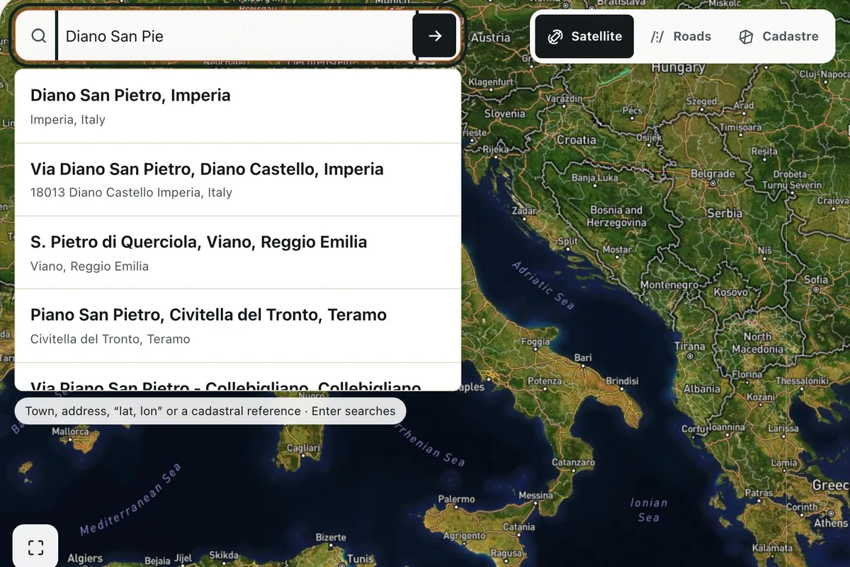Click the search hint about cadastral reference
The width and height of the screenshot is (850, 567).
(x=210, y=411)
